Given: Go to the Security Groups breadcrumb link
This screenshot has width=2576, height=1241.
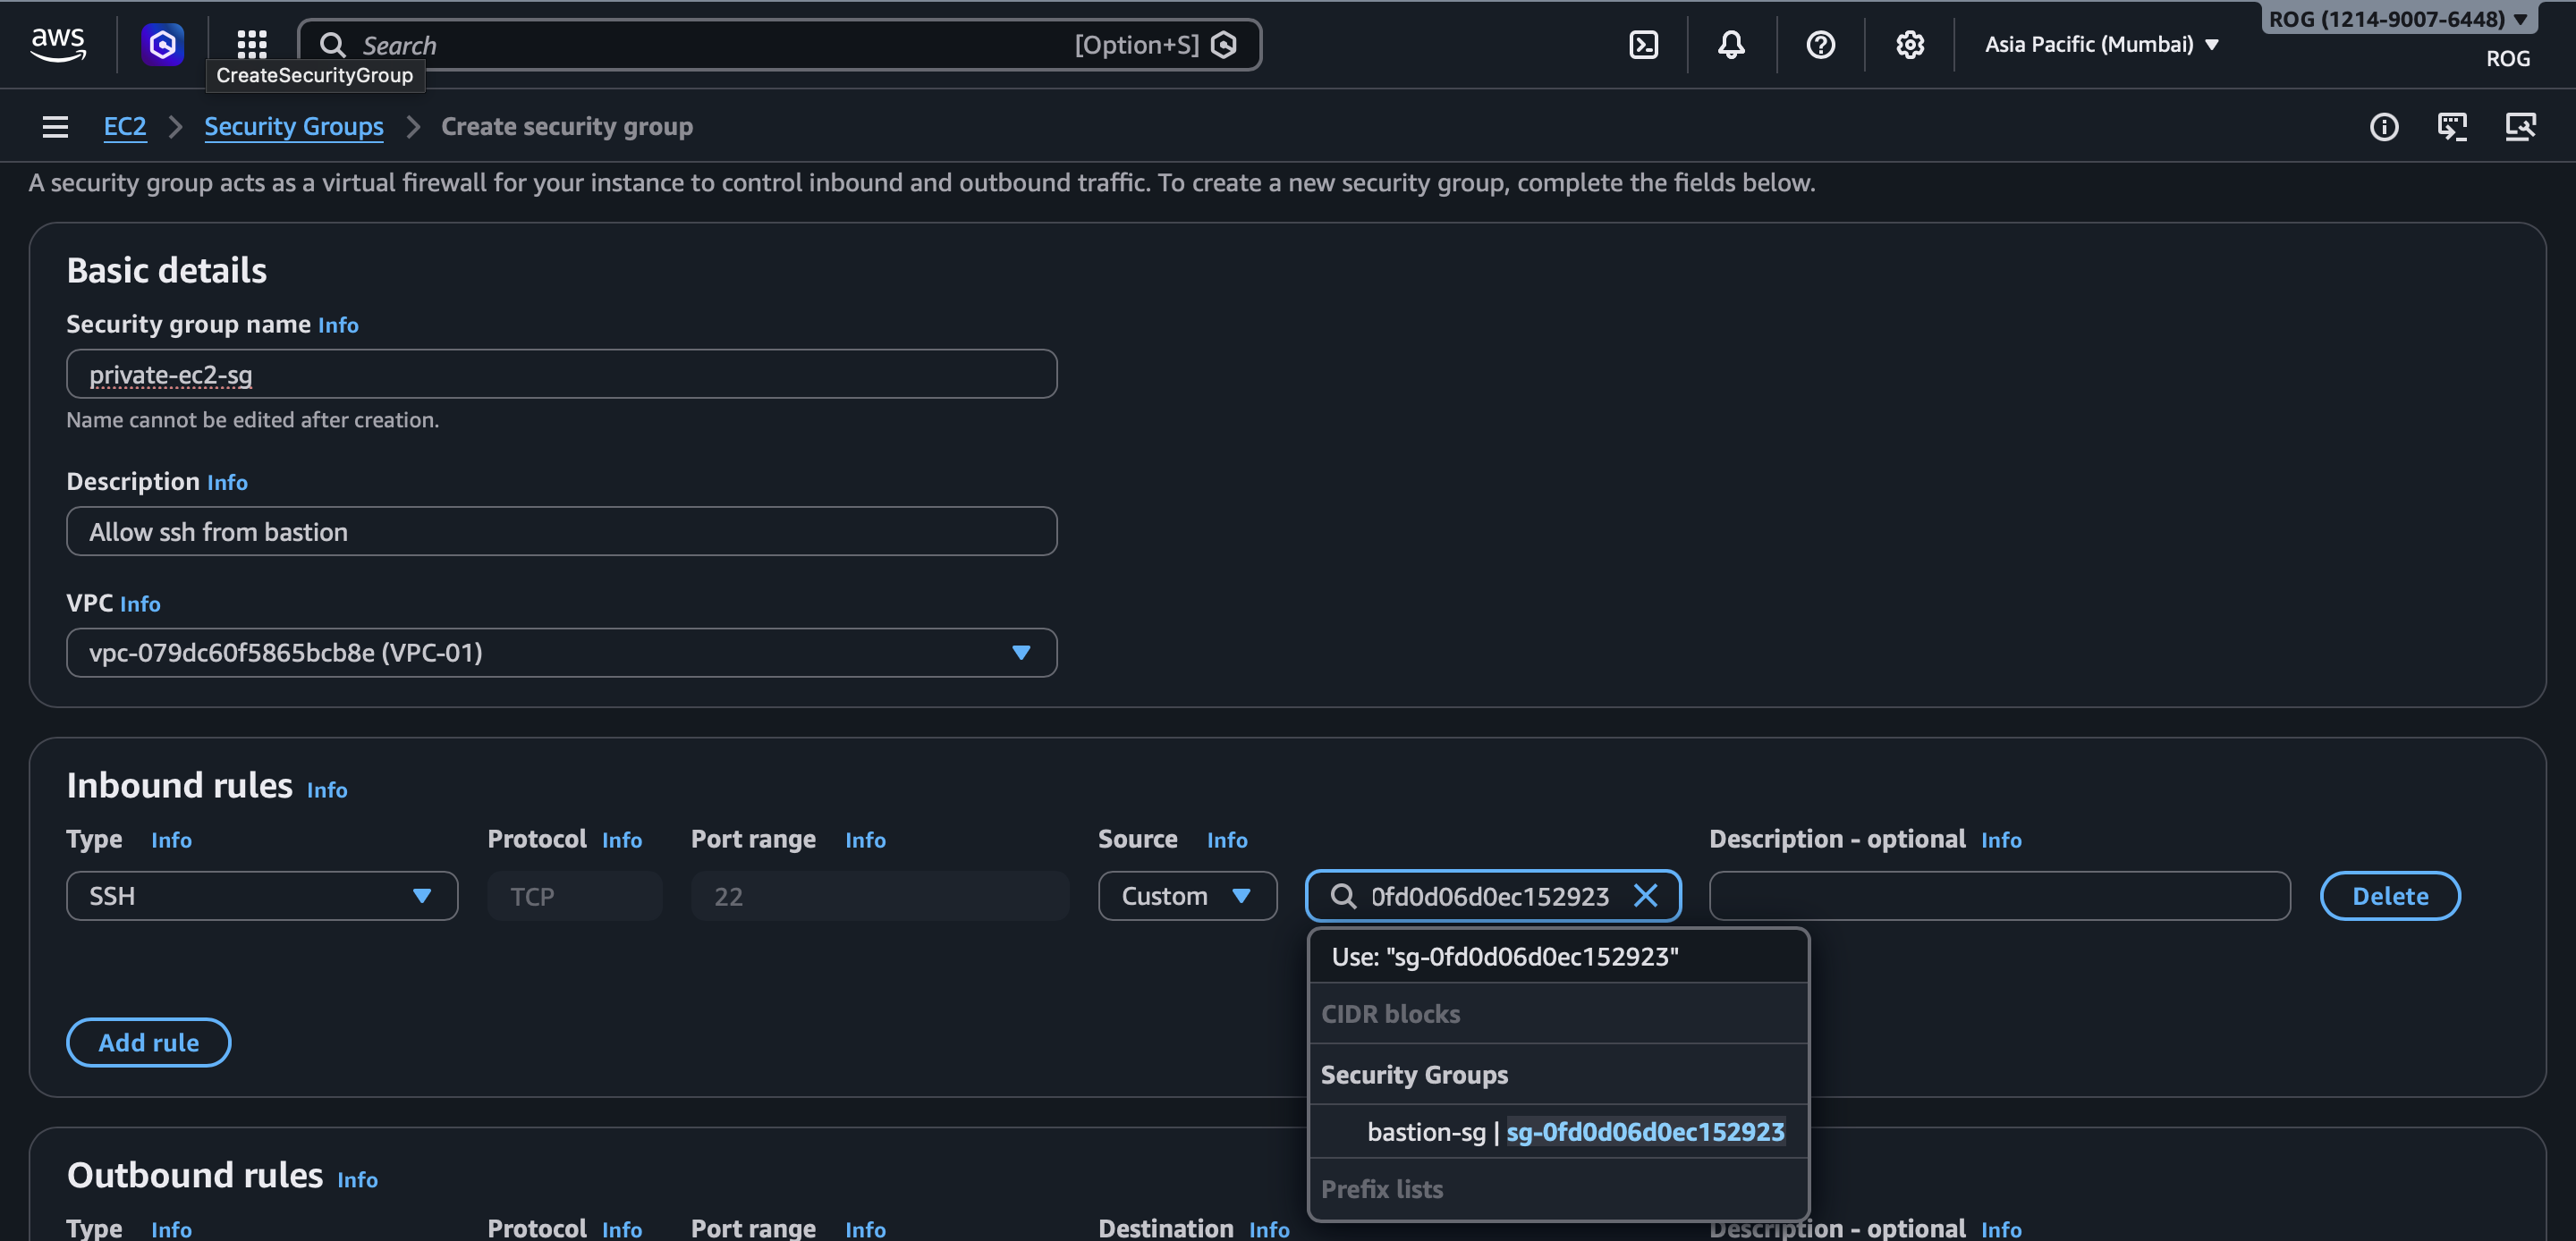Looking at the screenshot, I should tap(293, 127).
